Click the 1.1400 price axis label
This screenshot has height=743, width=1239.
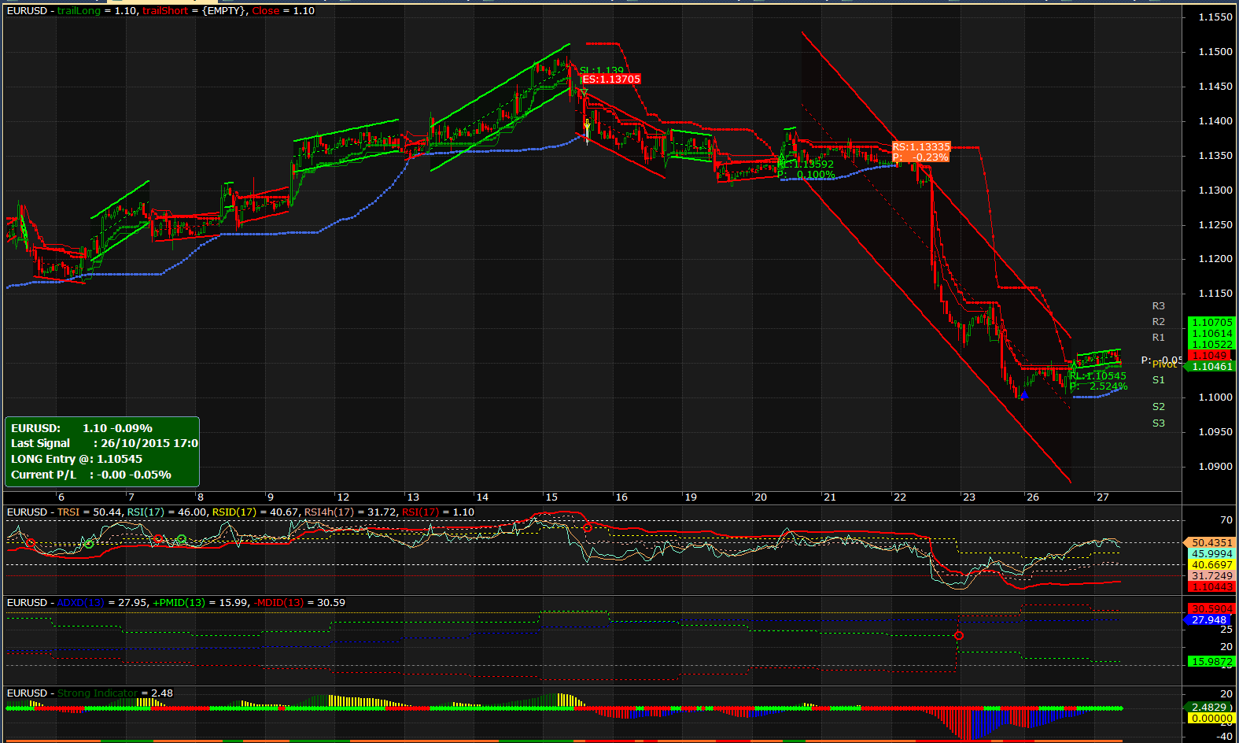pos(1215,121)
